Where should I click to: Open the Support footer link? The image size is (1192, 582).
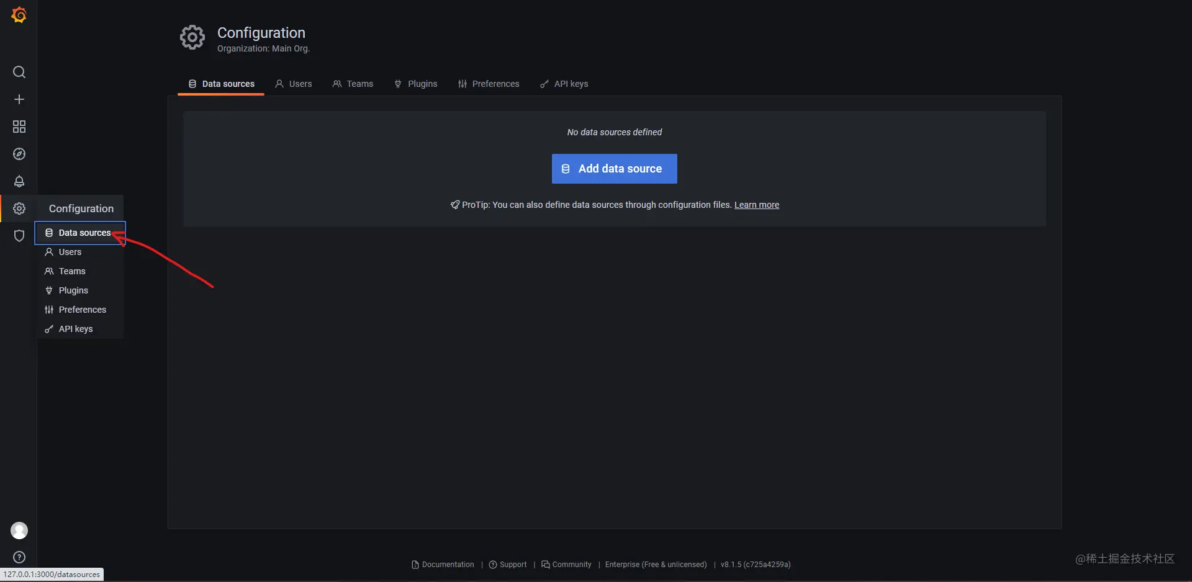[x=508, y=565]
